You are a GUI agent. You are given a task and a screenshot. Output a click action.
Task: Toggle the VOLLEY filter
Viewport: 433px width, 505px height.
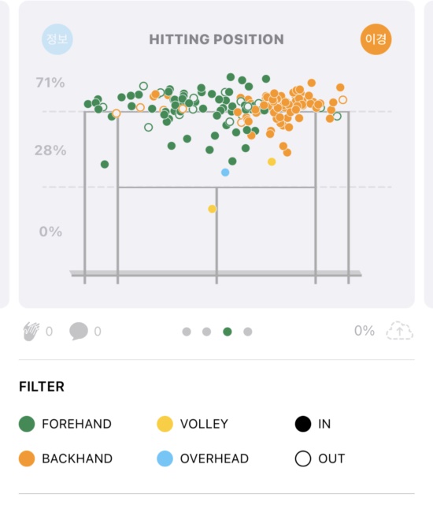(193, 424)
